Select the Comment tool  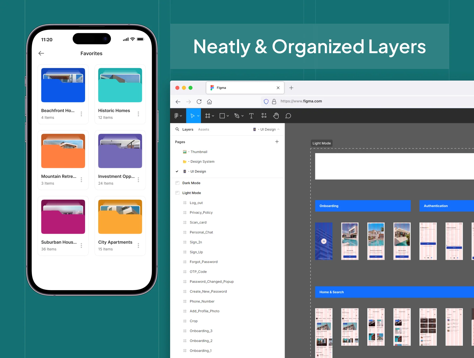coord(288,116)
